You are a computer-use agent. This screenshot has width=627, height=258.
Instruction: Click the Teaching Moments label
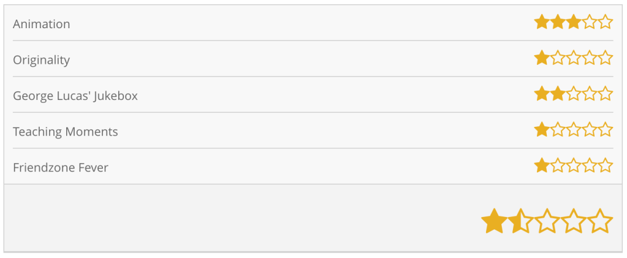66,132
